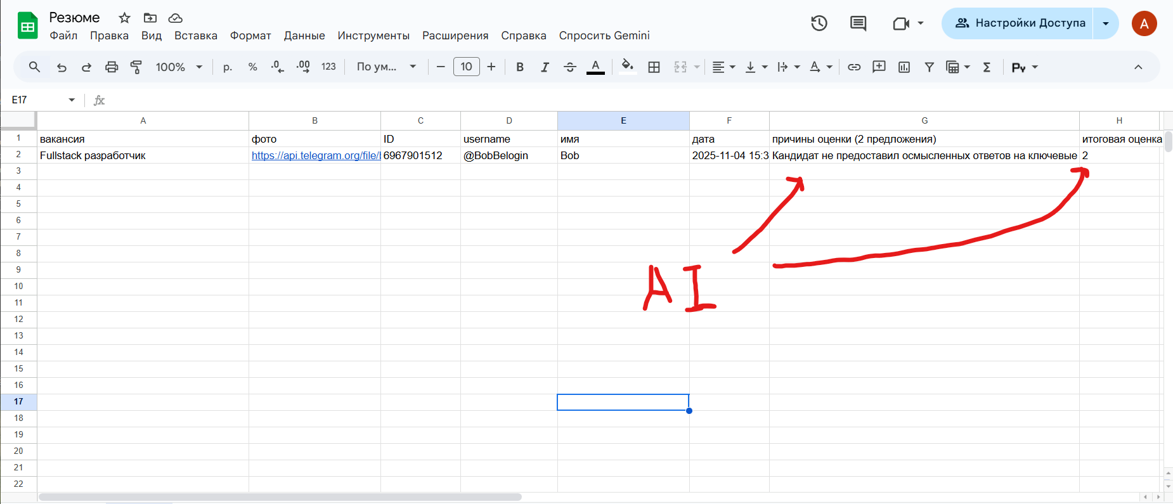Click the insert link icon
This screenshot has width=1173, height=504.
tap(854, 67)
